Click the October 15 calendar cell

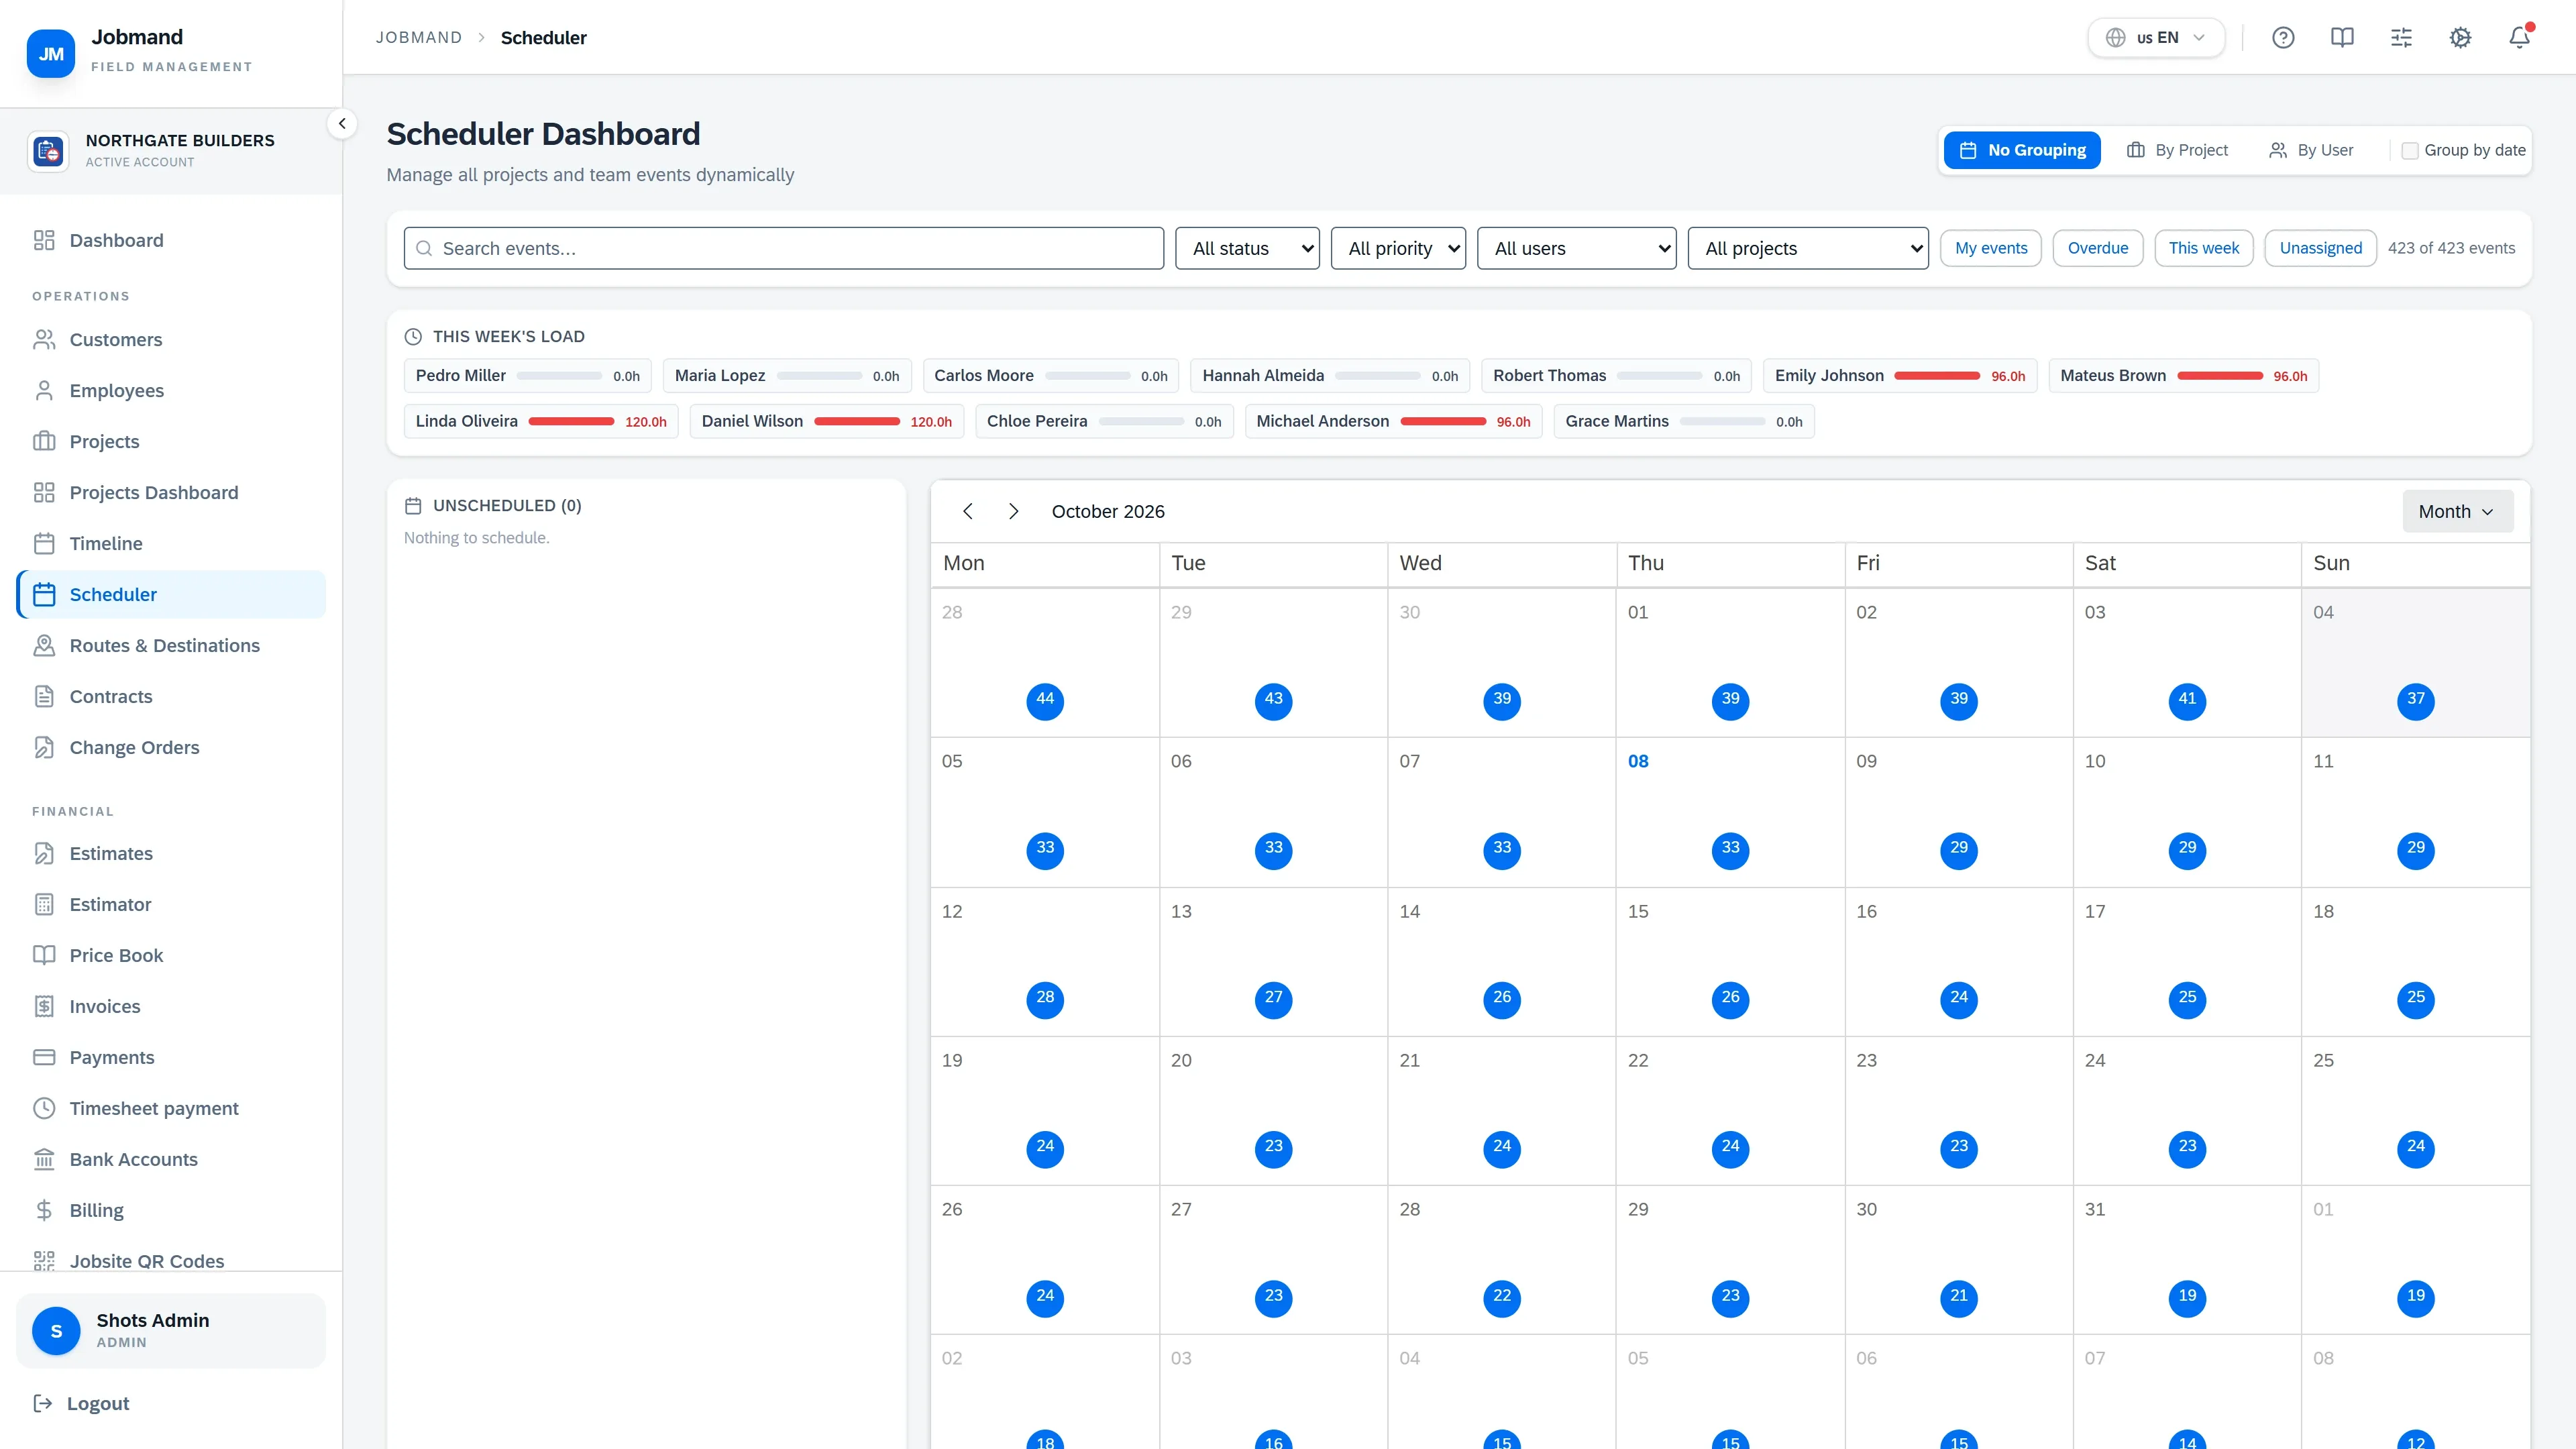(x=1730, y=961)
